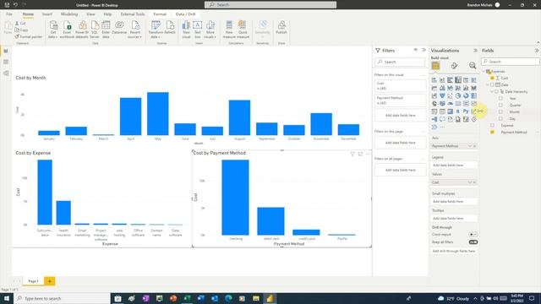Select the Python visual icon

466,111
